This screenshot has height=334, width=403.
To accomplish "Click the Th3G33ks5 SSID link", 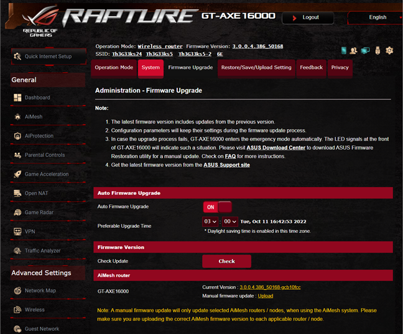I will [x=159, y=54].
